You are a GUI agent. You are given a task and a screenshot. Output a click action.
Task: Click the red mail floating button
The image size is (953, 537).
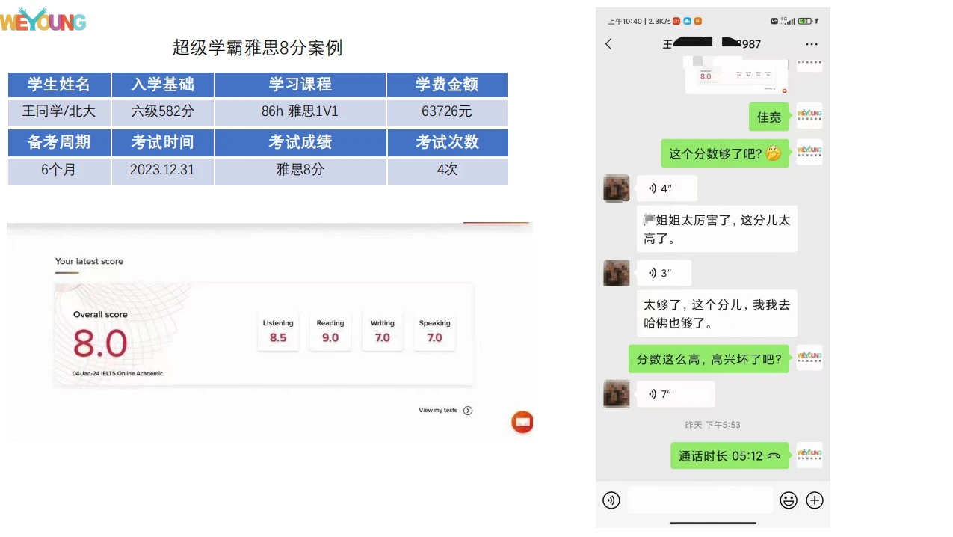(522, 422)
